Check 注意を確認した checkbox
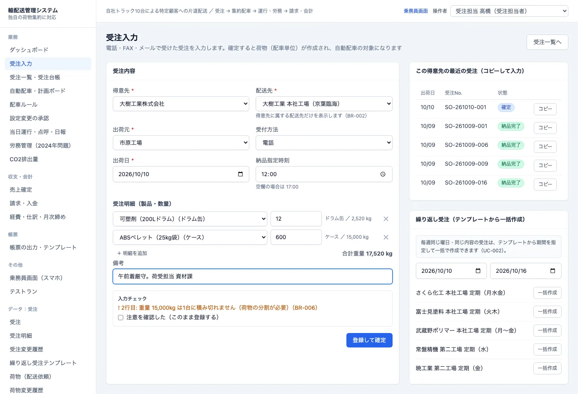The image size is (578, 394). click(x=120, y=317)
